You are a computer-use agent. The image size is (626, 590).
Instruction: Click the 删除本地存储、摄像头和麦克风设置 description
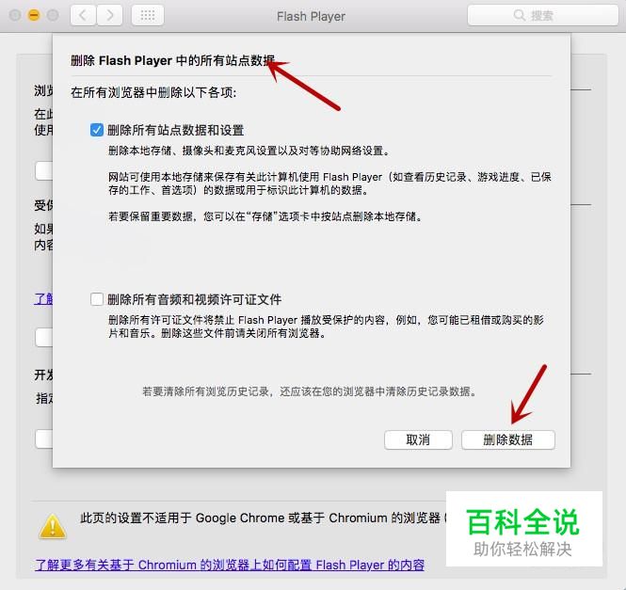(249, 151)
